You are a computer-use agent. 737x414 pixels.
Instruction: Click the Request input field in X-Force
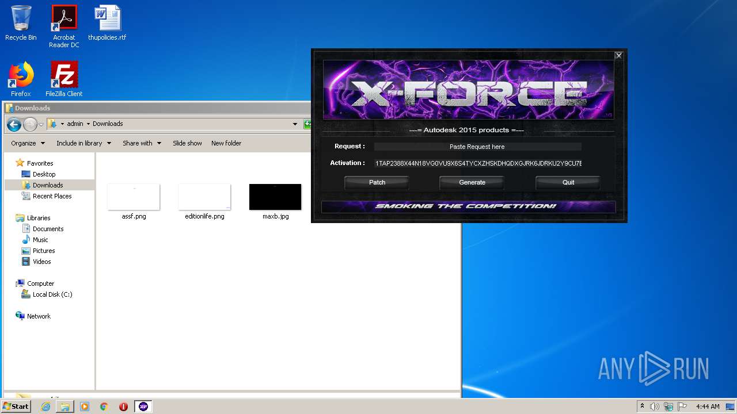[x=477, y=147]
